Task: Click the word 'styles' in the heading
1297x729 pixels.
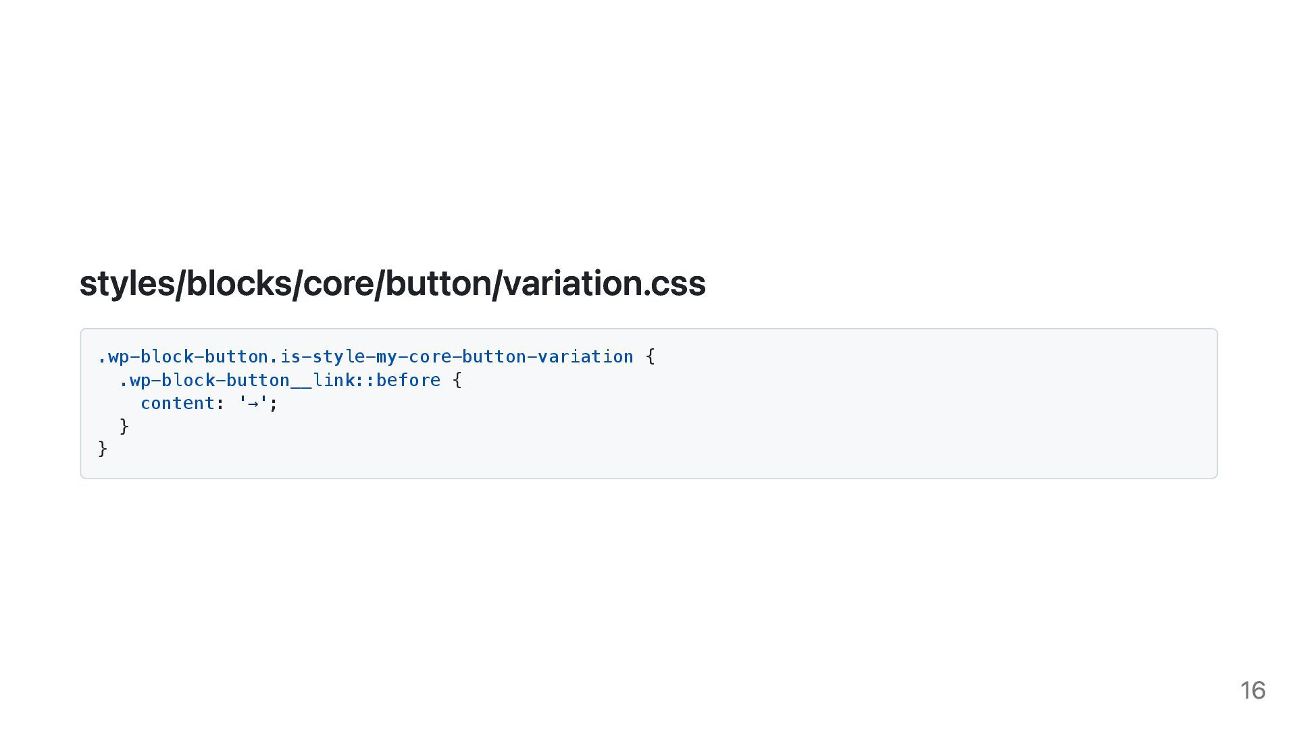Action: pos(127,283)
